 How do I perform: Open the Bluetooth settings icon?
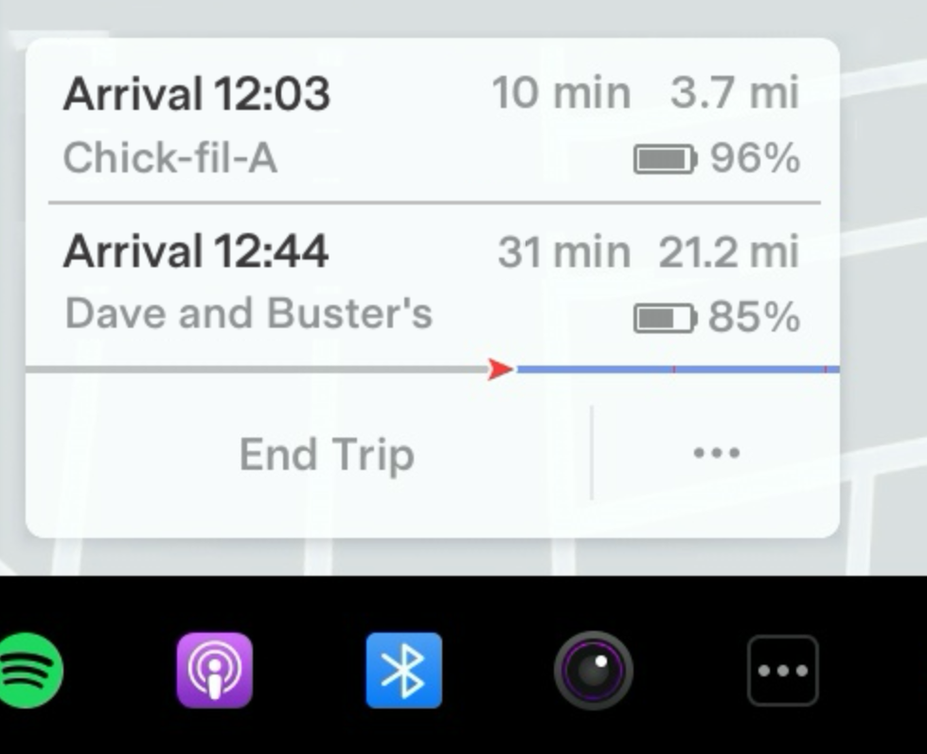403,670
